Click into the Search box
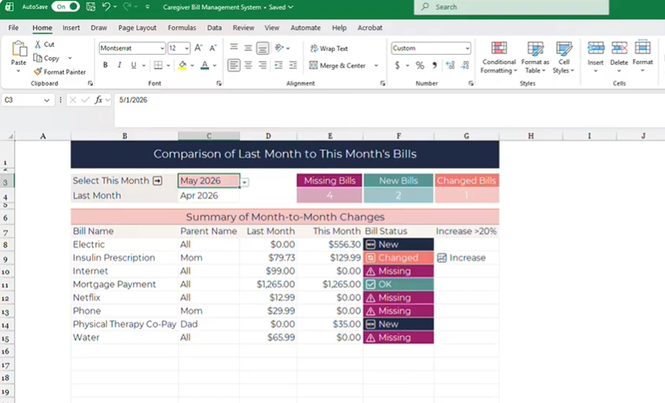 tap(511, 7)
